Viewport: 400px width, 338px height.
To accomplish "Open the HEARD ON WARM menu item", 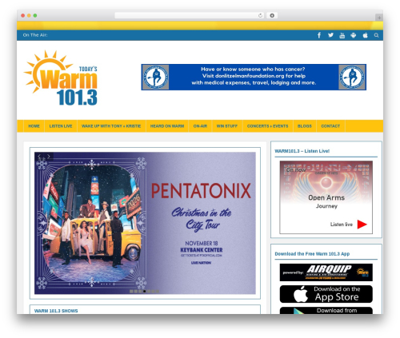I will 167,126.
